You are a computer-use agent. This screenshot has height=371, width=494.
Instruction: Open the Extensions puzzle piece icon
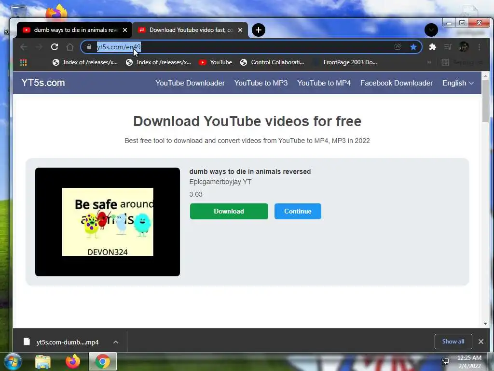[x=433, y=47]
